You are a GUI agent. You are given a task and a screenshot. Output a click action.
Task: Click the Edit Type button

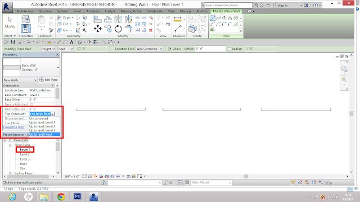tap(48, 80)
